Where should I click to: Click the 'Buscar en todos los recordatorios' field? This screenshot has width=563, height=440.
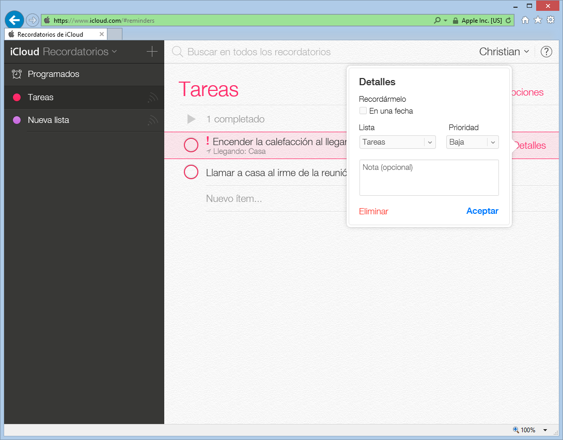click(259, 52)
